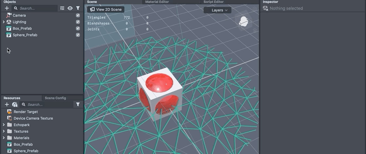The width and height of the screenshot is (366, 154).
Task: Switch to the Material Editor tab
Action: pos(157,2)
